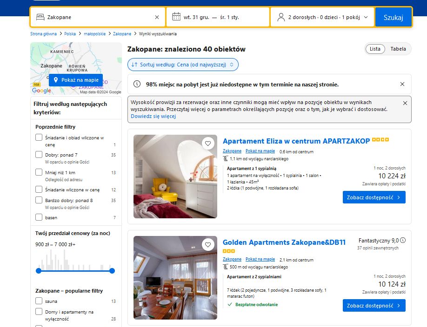The image size is (427, 327).
Task: Close the commission information banner
Action: point(405,103)
